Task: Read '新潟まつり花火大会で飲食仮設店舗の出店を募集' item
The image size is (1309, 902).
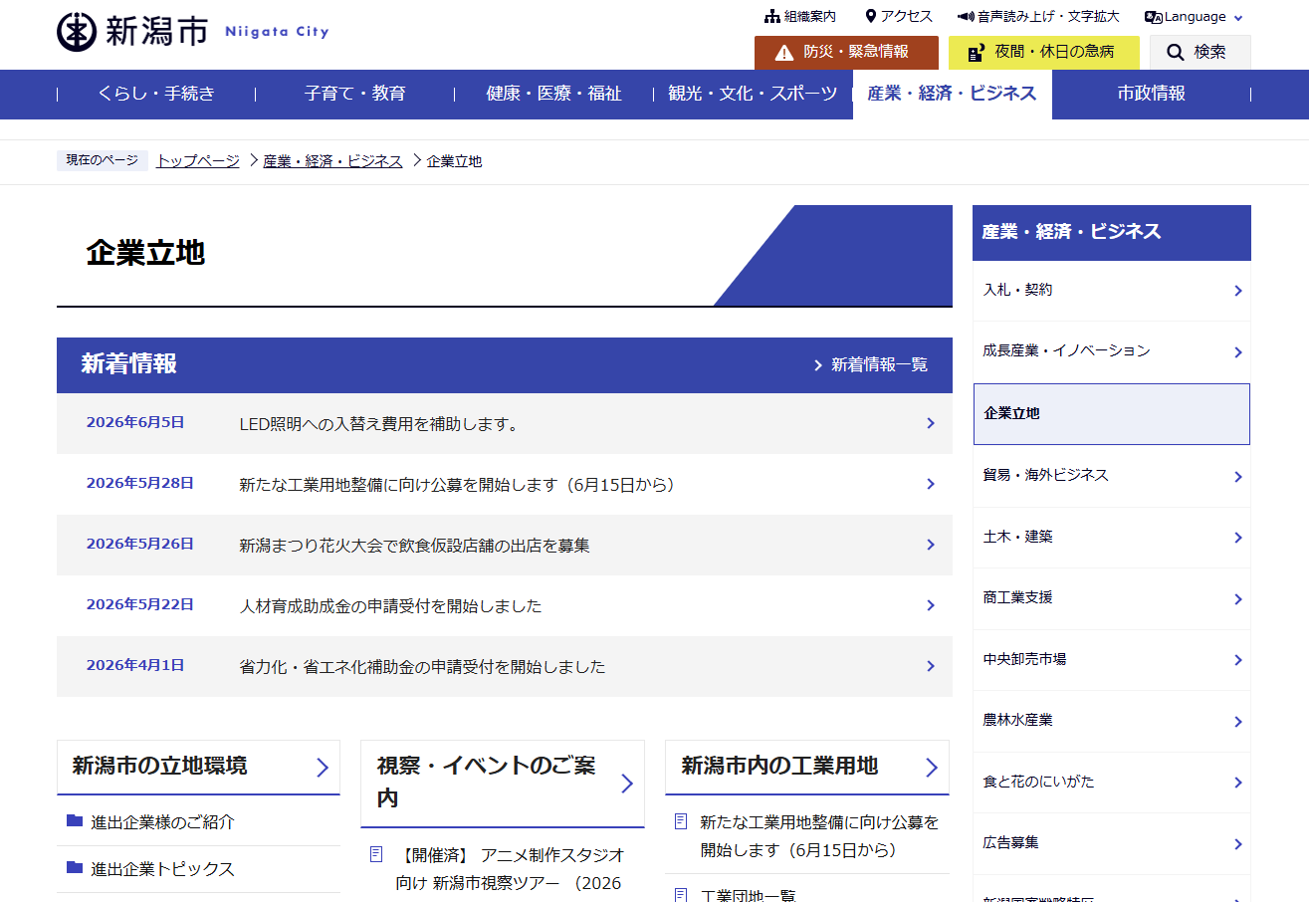Action: (415, 546)
